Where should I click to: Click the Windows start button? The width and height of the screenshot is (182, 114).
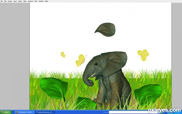pyautogui.click(x=6, y=112)
